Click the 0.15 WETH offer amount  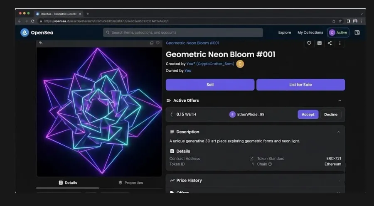point(186,115)
